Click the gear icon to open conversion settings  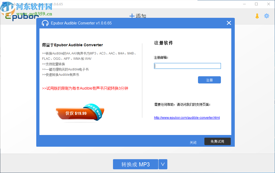click(x=266, y=16)
